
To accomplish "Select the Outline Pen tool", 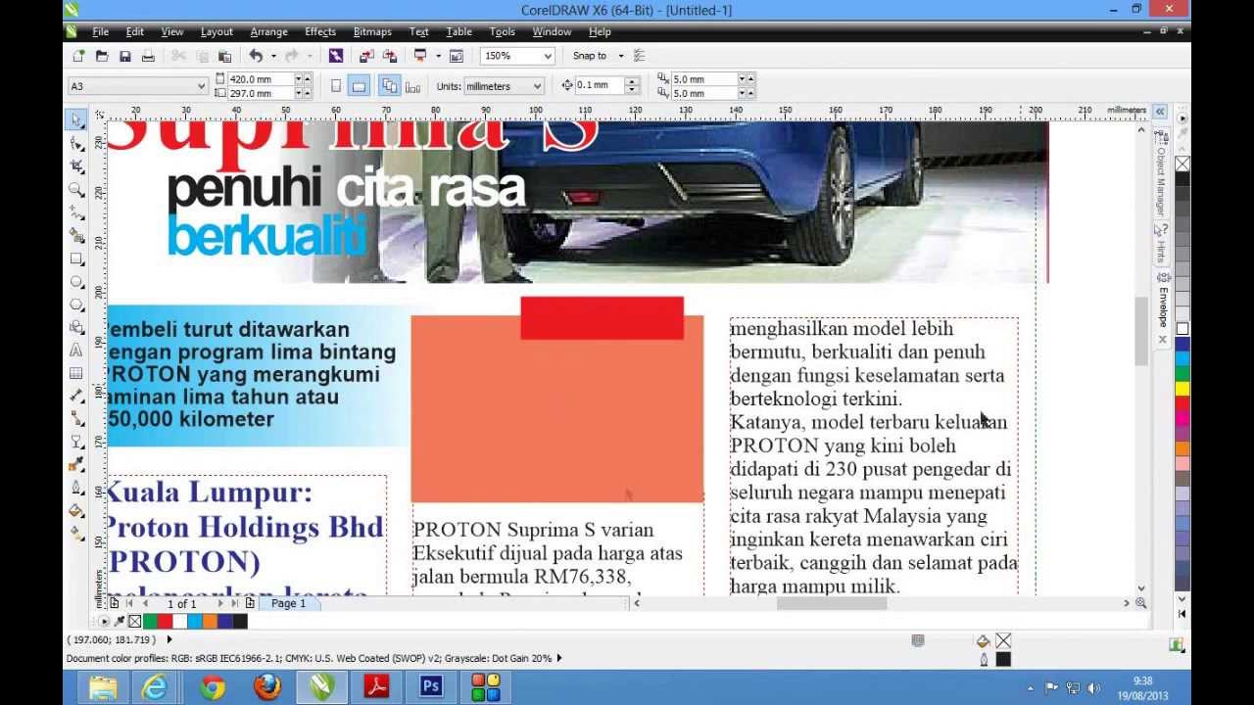I will (x=76, y=488).
